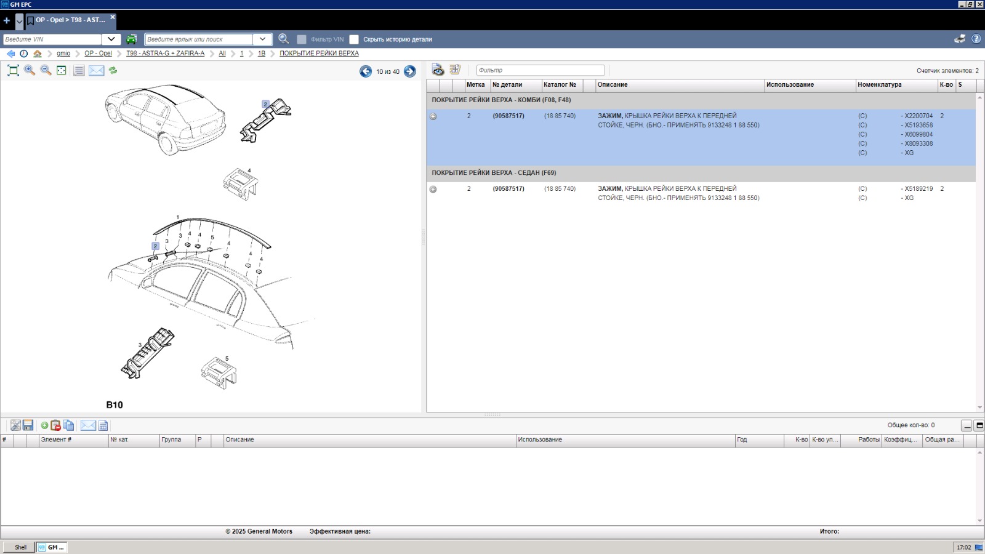The height and width of the screenshot is (554, 985).
Task: Open the help question mark icon
Action: pos(976,39)
